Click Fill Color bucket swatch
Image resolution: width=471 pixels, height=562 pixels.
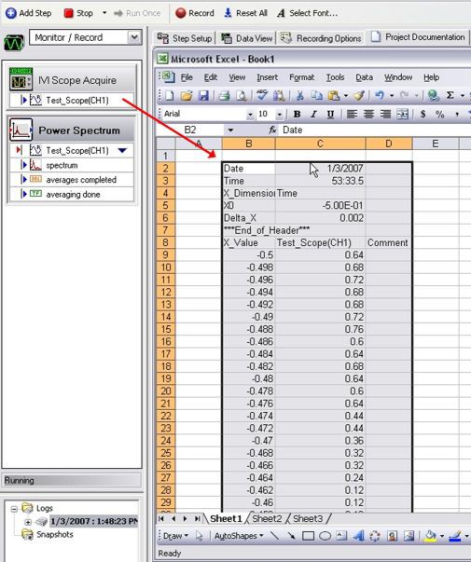[431, 536]
